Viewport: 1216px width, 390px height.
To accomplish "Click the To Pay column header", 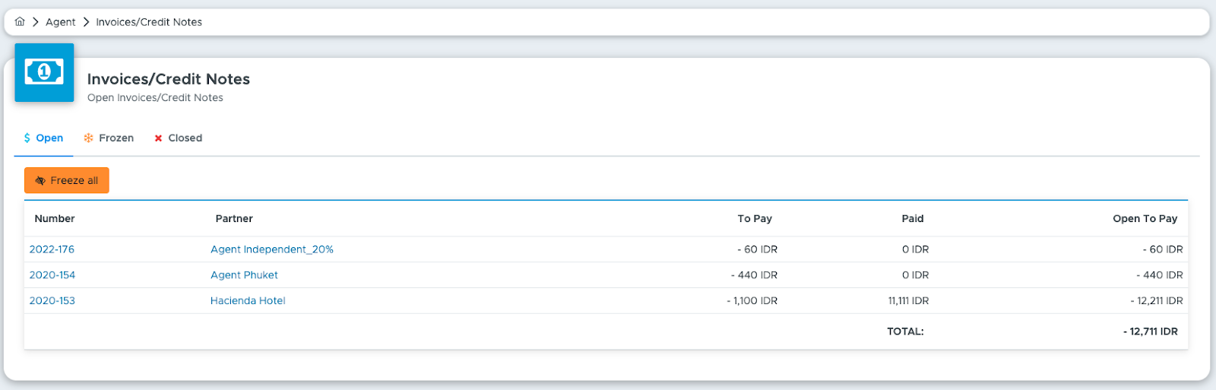I will click(755, 218).
